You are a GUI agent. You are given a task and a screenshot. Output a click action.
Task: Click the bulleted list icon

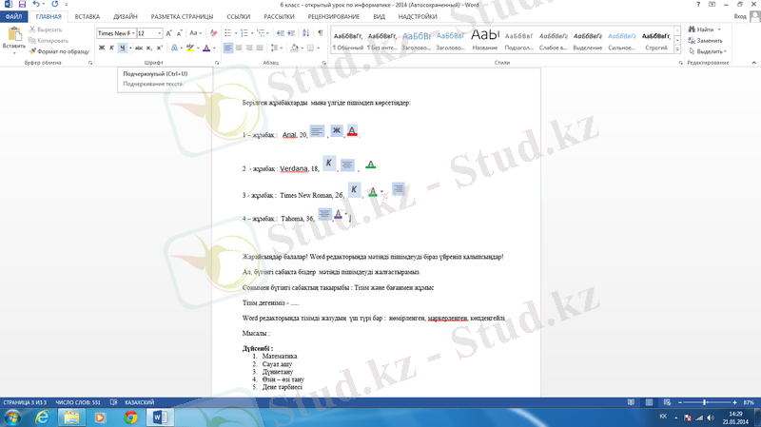231,33
